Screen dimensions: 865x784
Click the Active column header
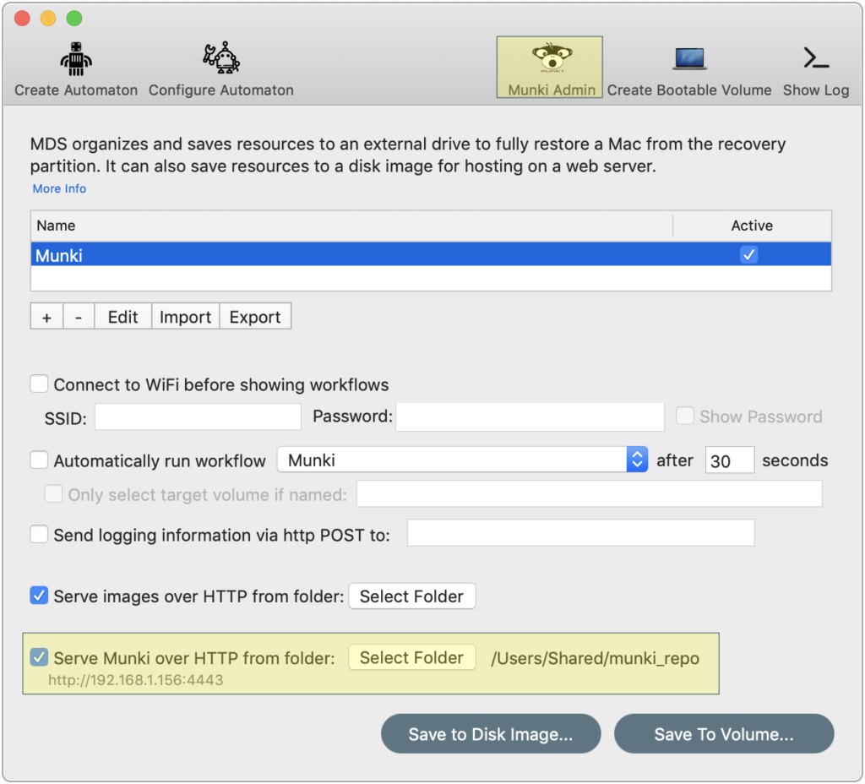click(x=753, y=226)
